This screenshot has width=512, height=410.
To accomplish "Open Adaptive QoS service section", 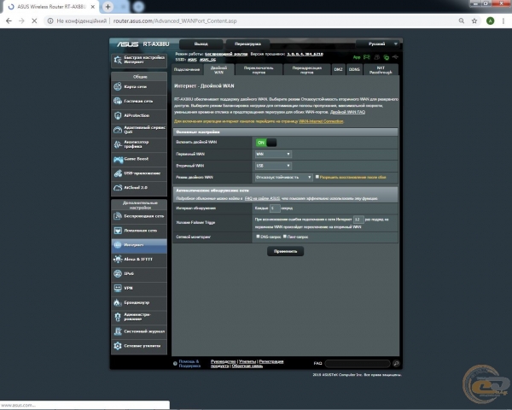I will [x=139, y=130].
